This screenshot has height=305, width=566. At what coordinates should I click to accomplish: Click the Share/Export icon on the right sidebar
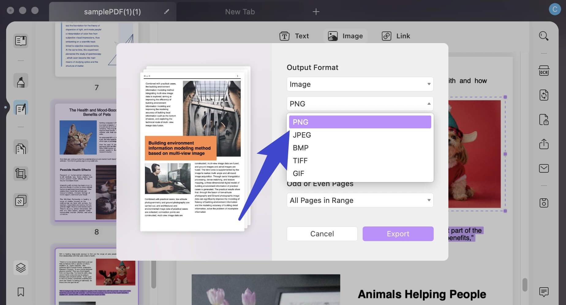(x=544, y=144)
